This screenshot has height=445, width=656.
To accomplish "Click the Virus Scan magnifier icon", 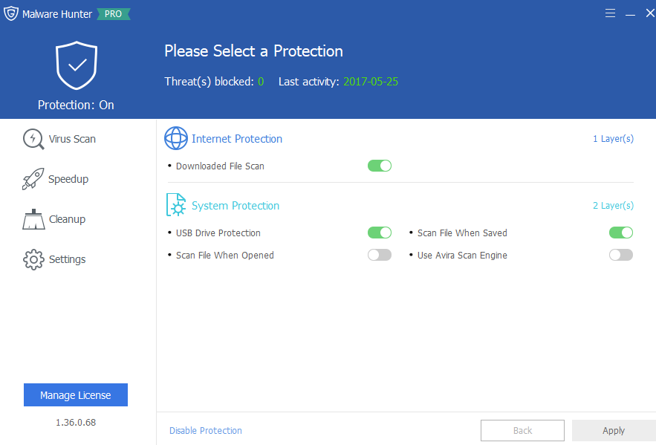I will (x=33, y=139).
